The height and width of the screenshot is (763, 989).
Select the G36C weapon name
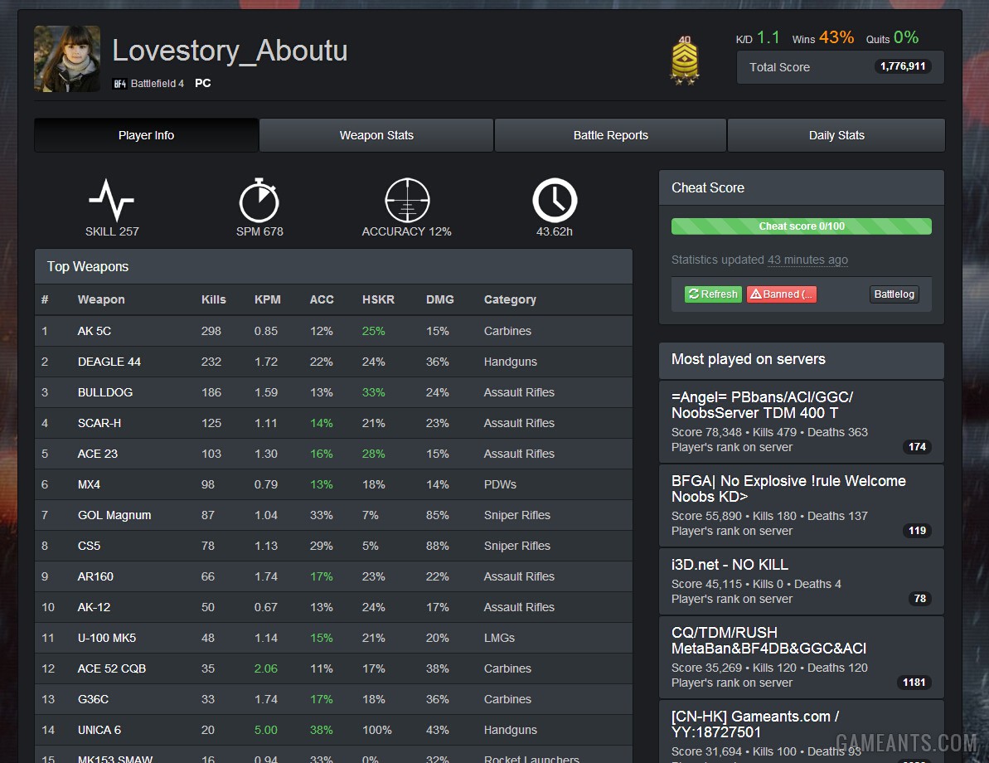tap(93, 699)
